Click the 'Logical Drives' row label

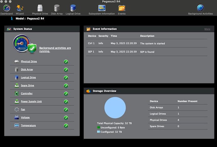pos(158,114)
